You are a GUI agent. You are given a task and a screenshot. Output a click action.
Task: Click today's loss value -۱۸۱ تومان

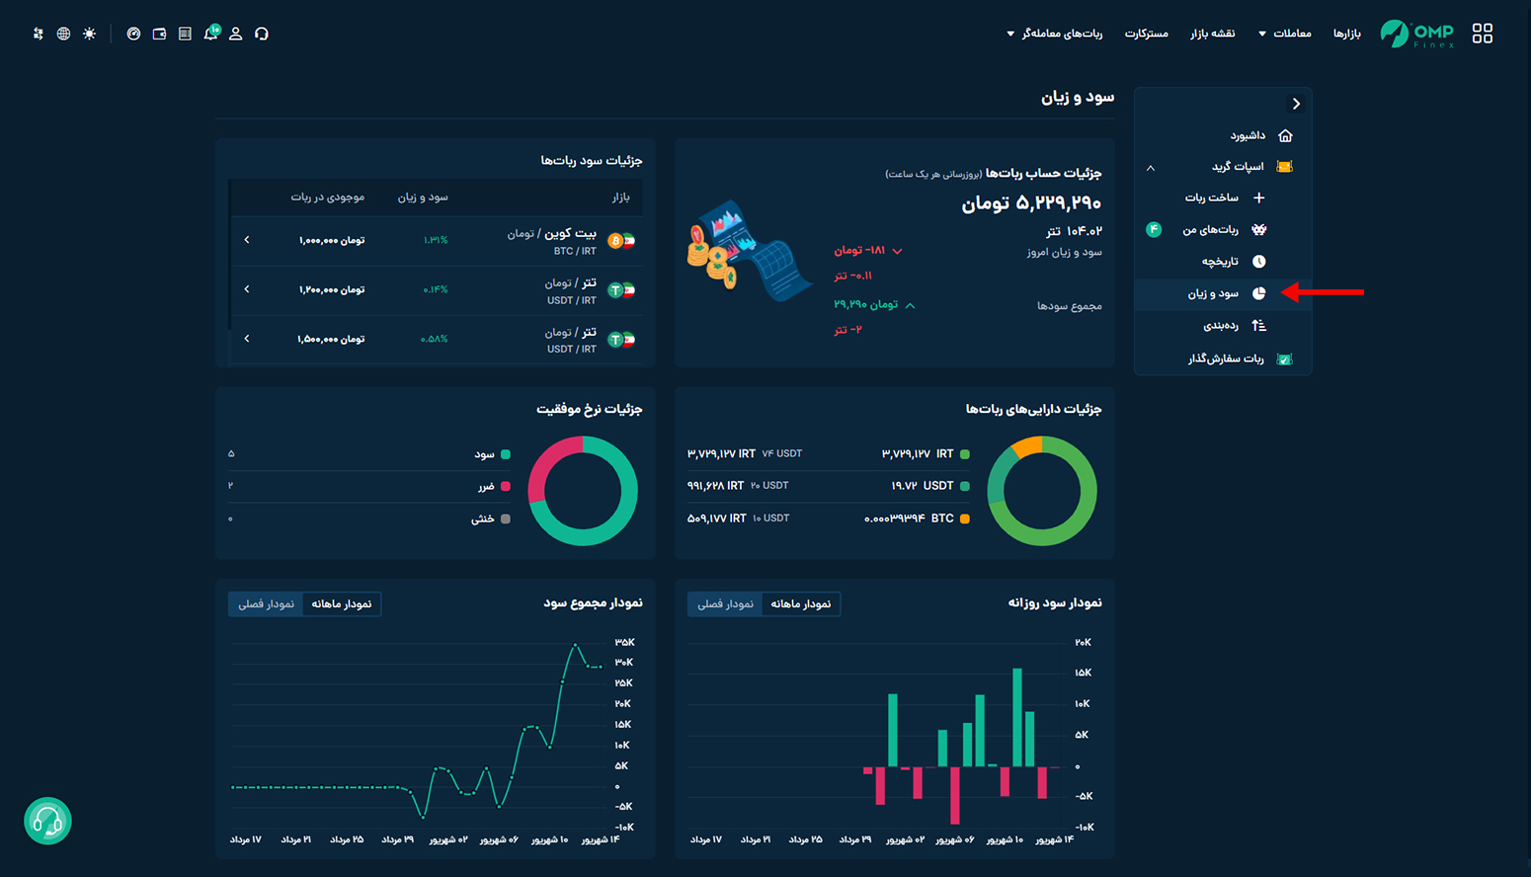(x=860, y=251)
